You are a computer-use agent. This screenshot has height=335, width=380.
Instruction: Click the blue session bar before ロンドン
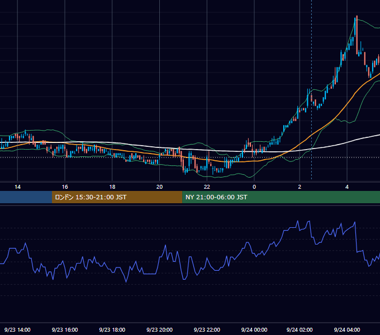[26, 197]
